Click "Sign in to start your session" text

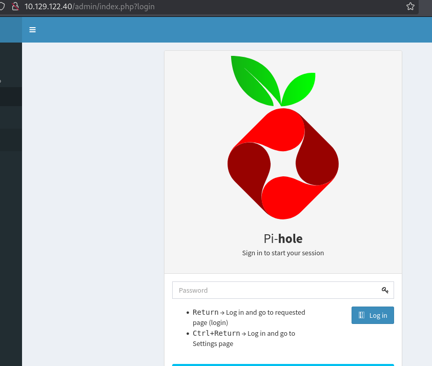pos(283,253)
